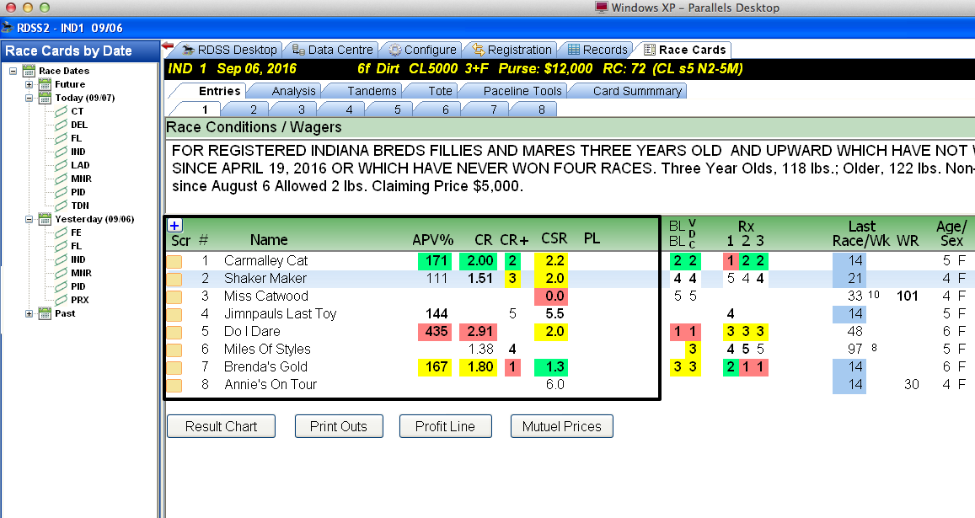Open the LAD track under Today
The width and height of the screenshot is (975, 518).
(x=80, y=165)
